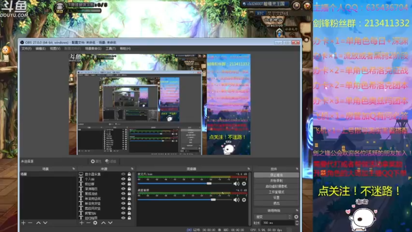Screen dimensions: 412x232
Task: Move scene down in Scenes panel
Action: 45,223
